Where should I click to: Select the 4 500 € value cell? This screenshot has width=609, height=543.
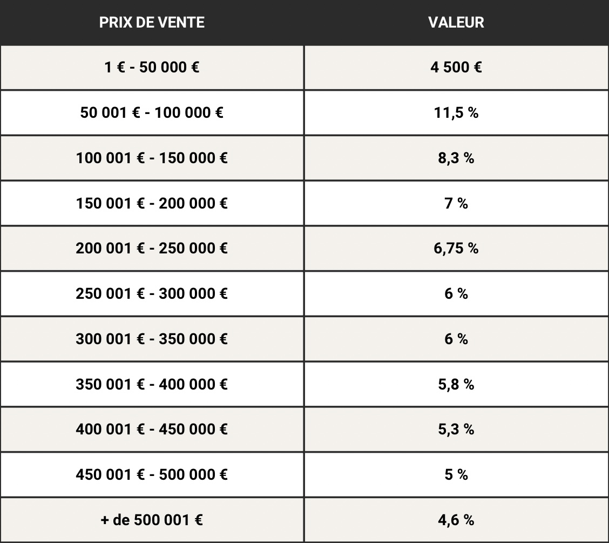click(x=456, y=68)
